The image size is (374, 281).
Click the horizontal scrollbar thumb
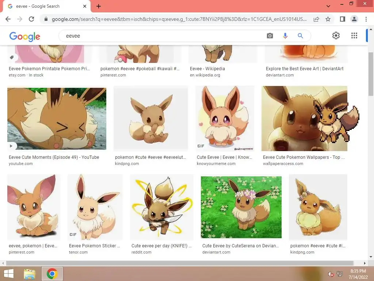click(180, 263)
